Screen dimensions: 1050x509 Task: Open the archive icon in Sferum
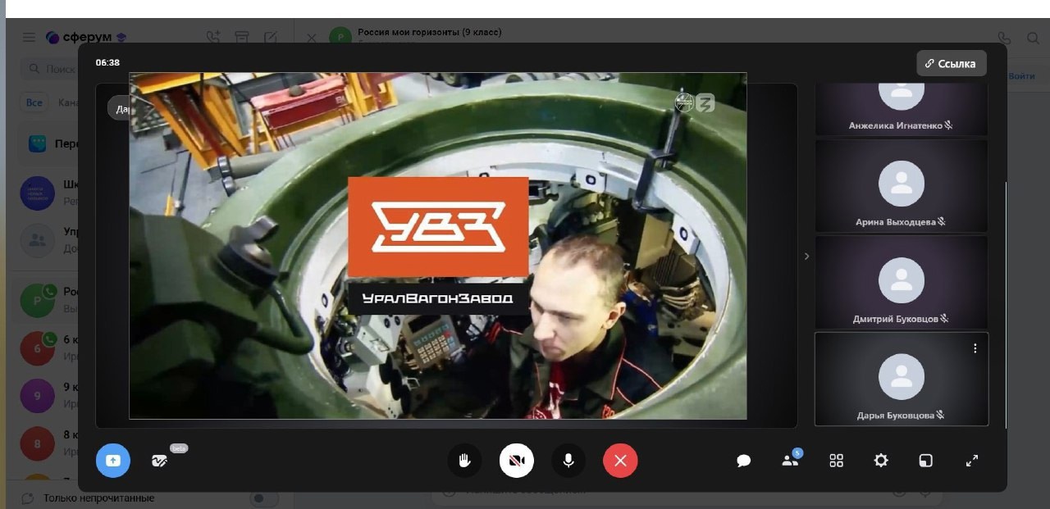click(242, 37)
